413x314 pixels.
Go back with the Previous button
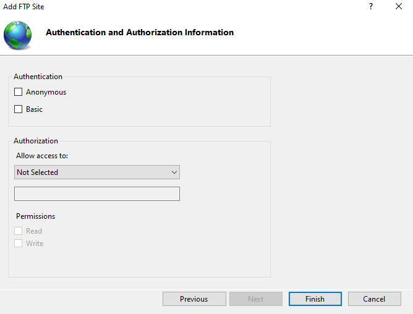[x=194, y=299]
